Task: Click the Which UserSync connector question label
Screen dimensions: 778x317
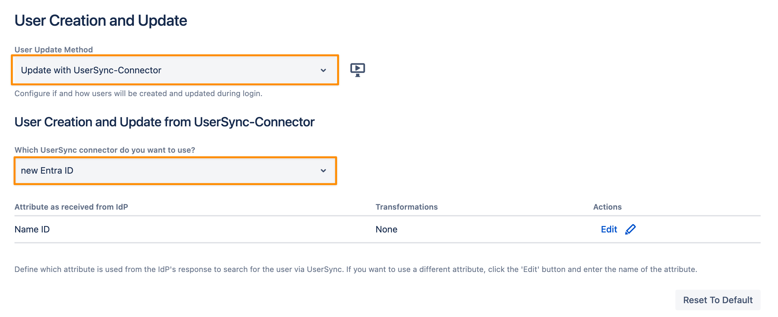Action: click(105, 150)
